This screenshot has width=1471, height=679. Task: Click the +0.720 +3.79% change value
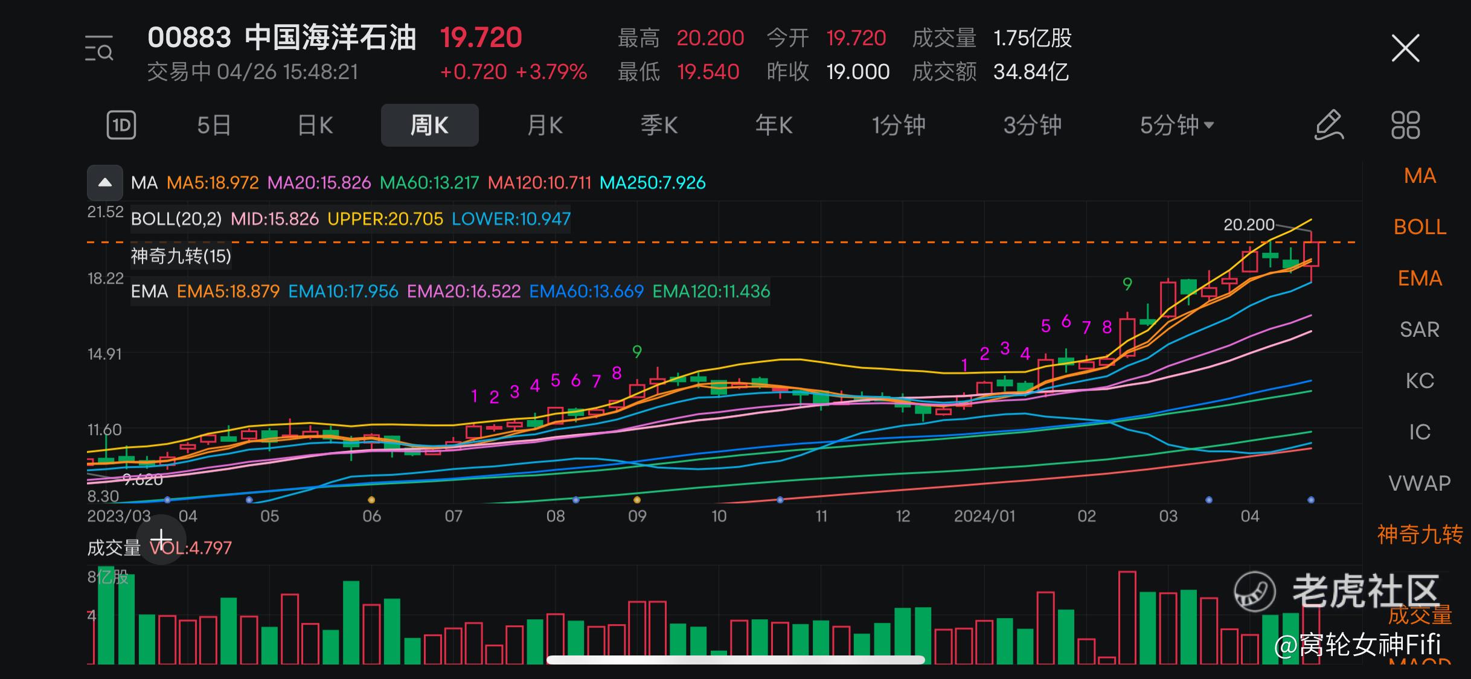click(x=513, y=72)
